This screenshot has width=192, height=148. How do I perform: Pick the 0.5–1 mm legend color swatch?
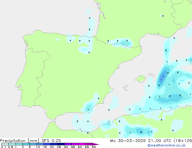click(12, 144)
